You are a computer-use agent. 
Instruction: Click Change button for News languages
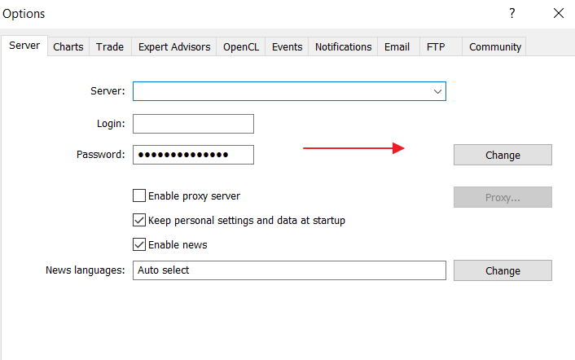point(503,270)
